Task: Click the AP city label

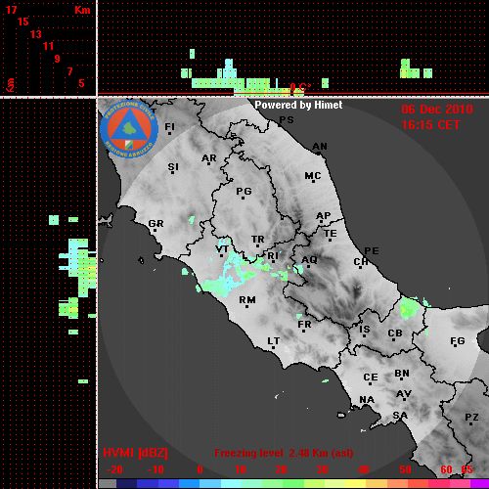Action: coord(323,216)
